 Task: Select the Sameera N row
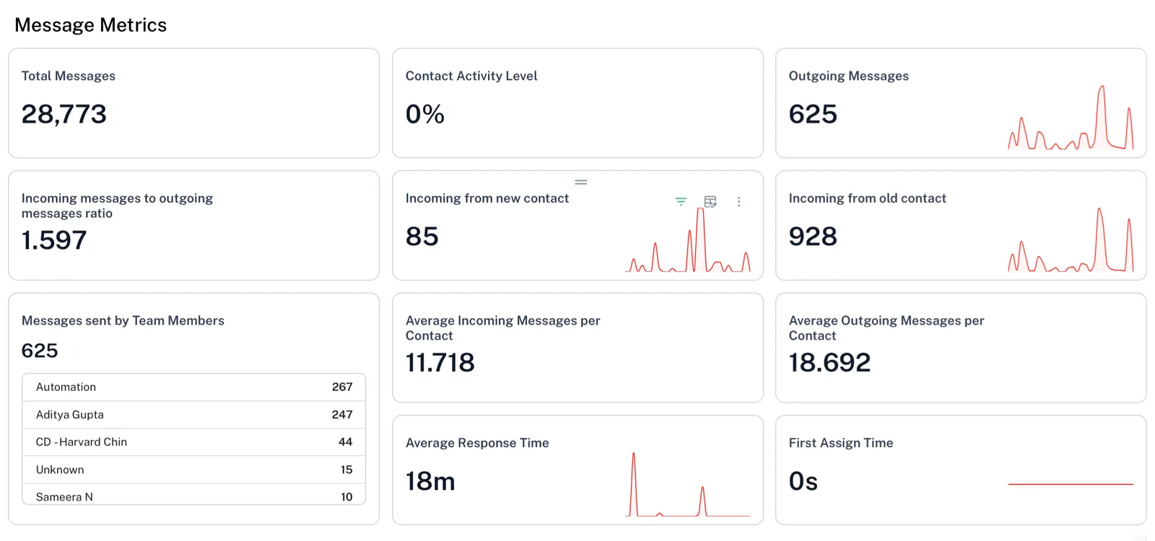click(193, 496)
